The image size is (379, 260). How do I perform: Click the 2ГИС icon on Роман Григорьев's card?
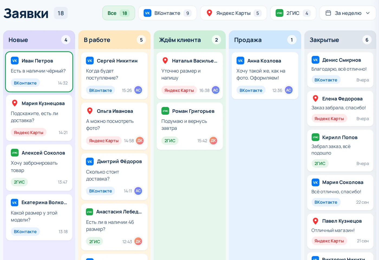pos(165,111)
